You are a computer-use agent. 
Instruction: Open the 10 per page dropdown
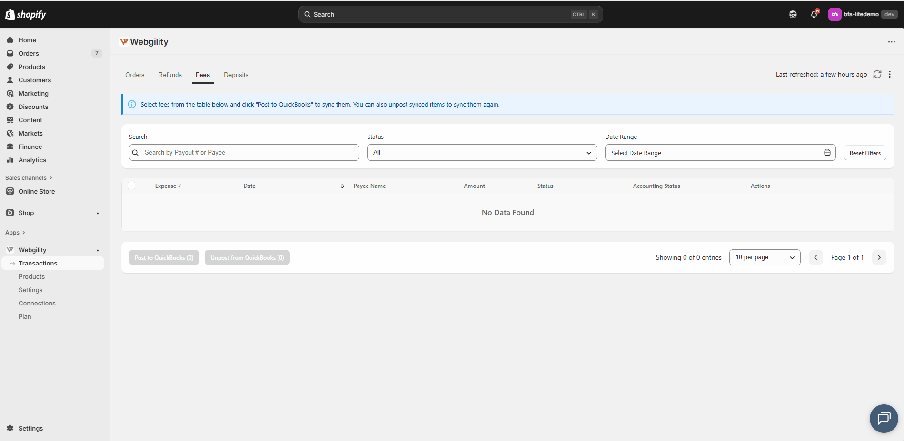765,257
